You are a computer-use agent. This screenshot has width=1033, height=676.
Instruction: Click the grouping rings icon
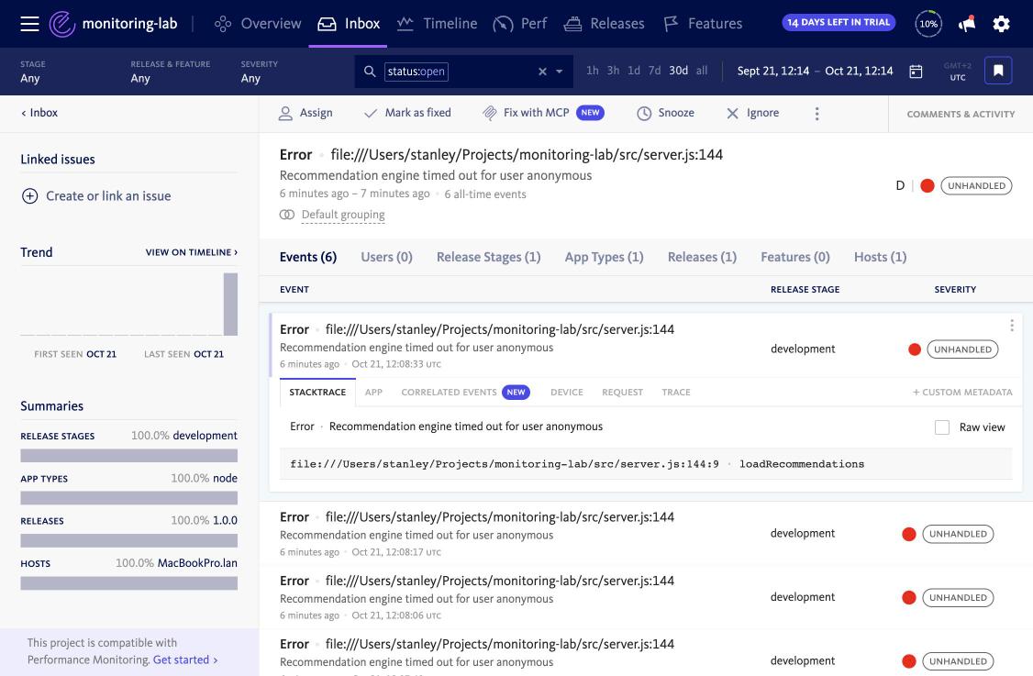coord(286,215)
